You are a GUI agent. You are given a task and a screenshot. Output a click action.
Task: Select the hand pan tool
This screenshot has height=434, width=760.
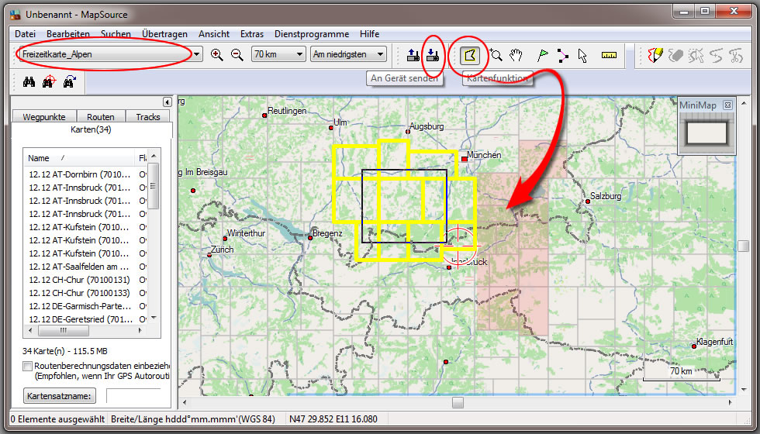(x=517, y=55)
